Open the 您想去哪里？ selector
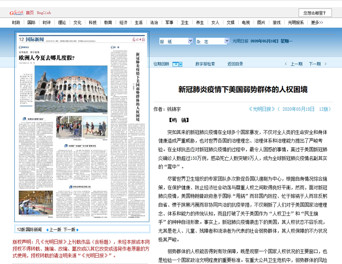342x264 pixels. pos(314,13)
